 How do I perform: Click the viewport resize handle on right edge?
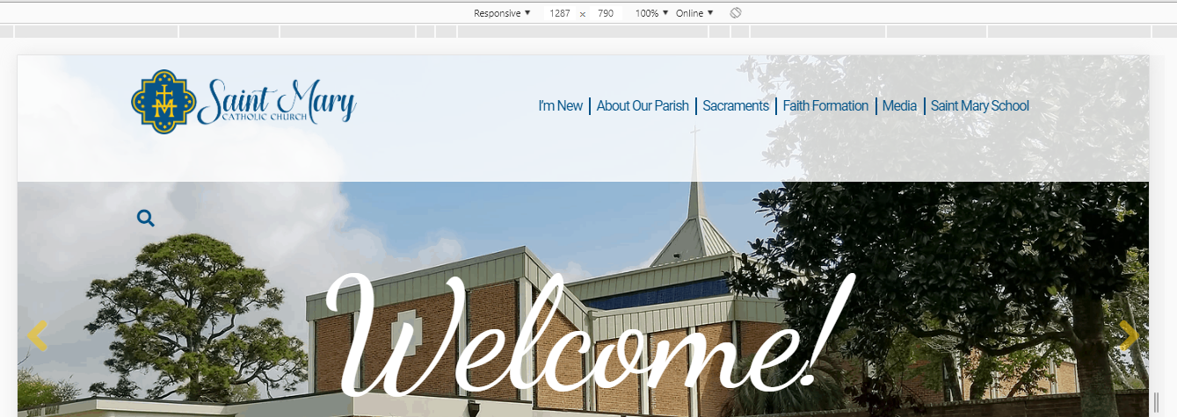(1156, 404)
